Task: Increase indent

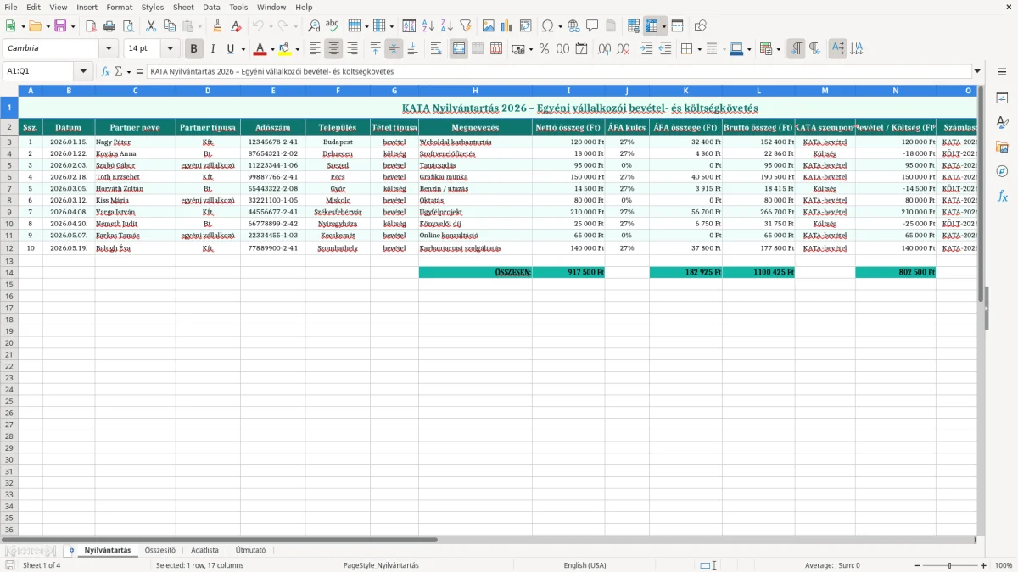Action: (x=646, y=49)
